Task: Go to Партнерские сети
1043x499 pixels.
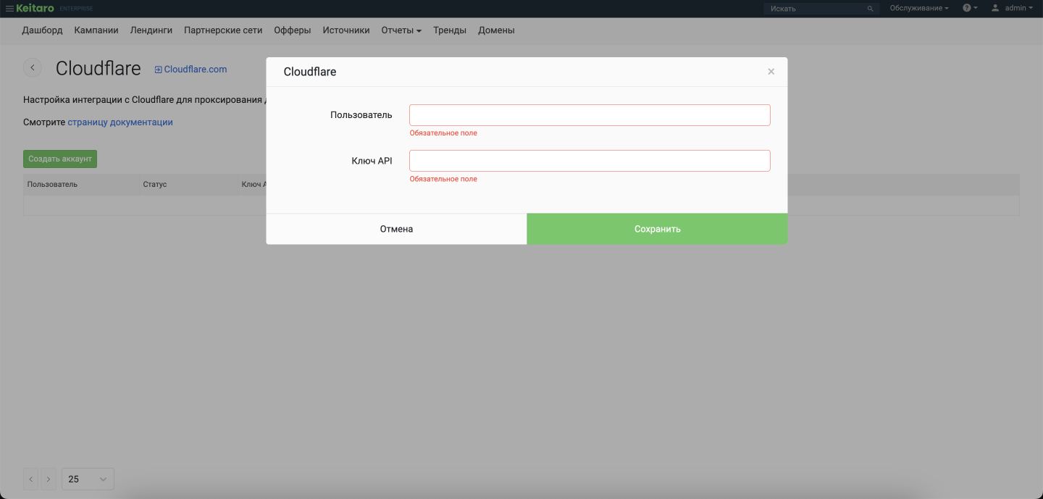Action: click(223, 30)
